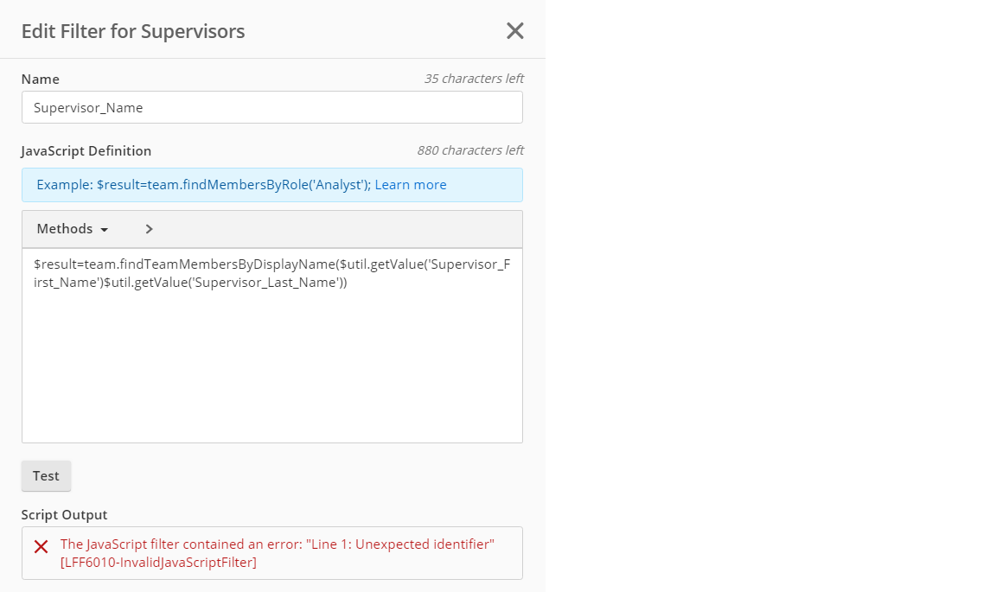Expand the right chevron next to Methods
The image size is (996, 592).
click(149, 229)
